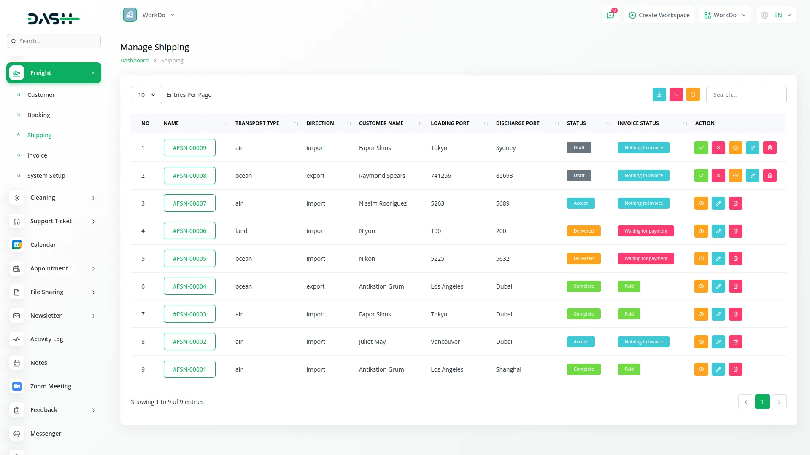
Task: Click the download export icon above the table
Action: click(x=659, y=94)
